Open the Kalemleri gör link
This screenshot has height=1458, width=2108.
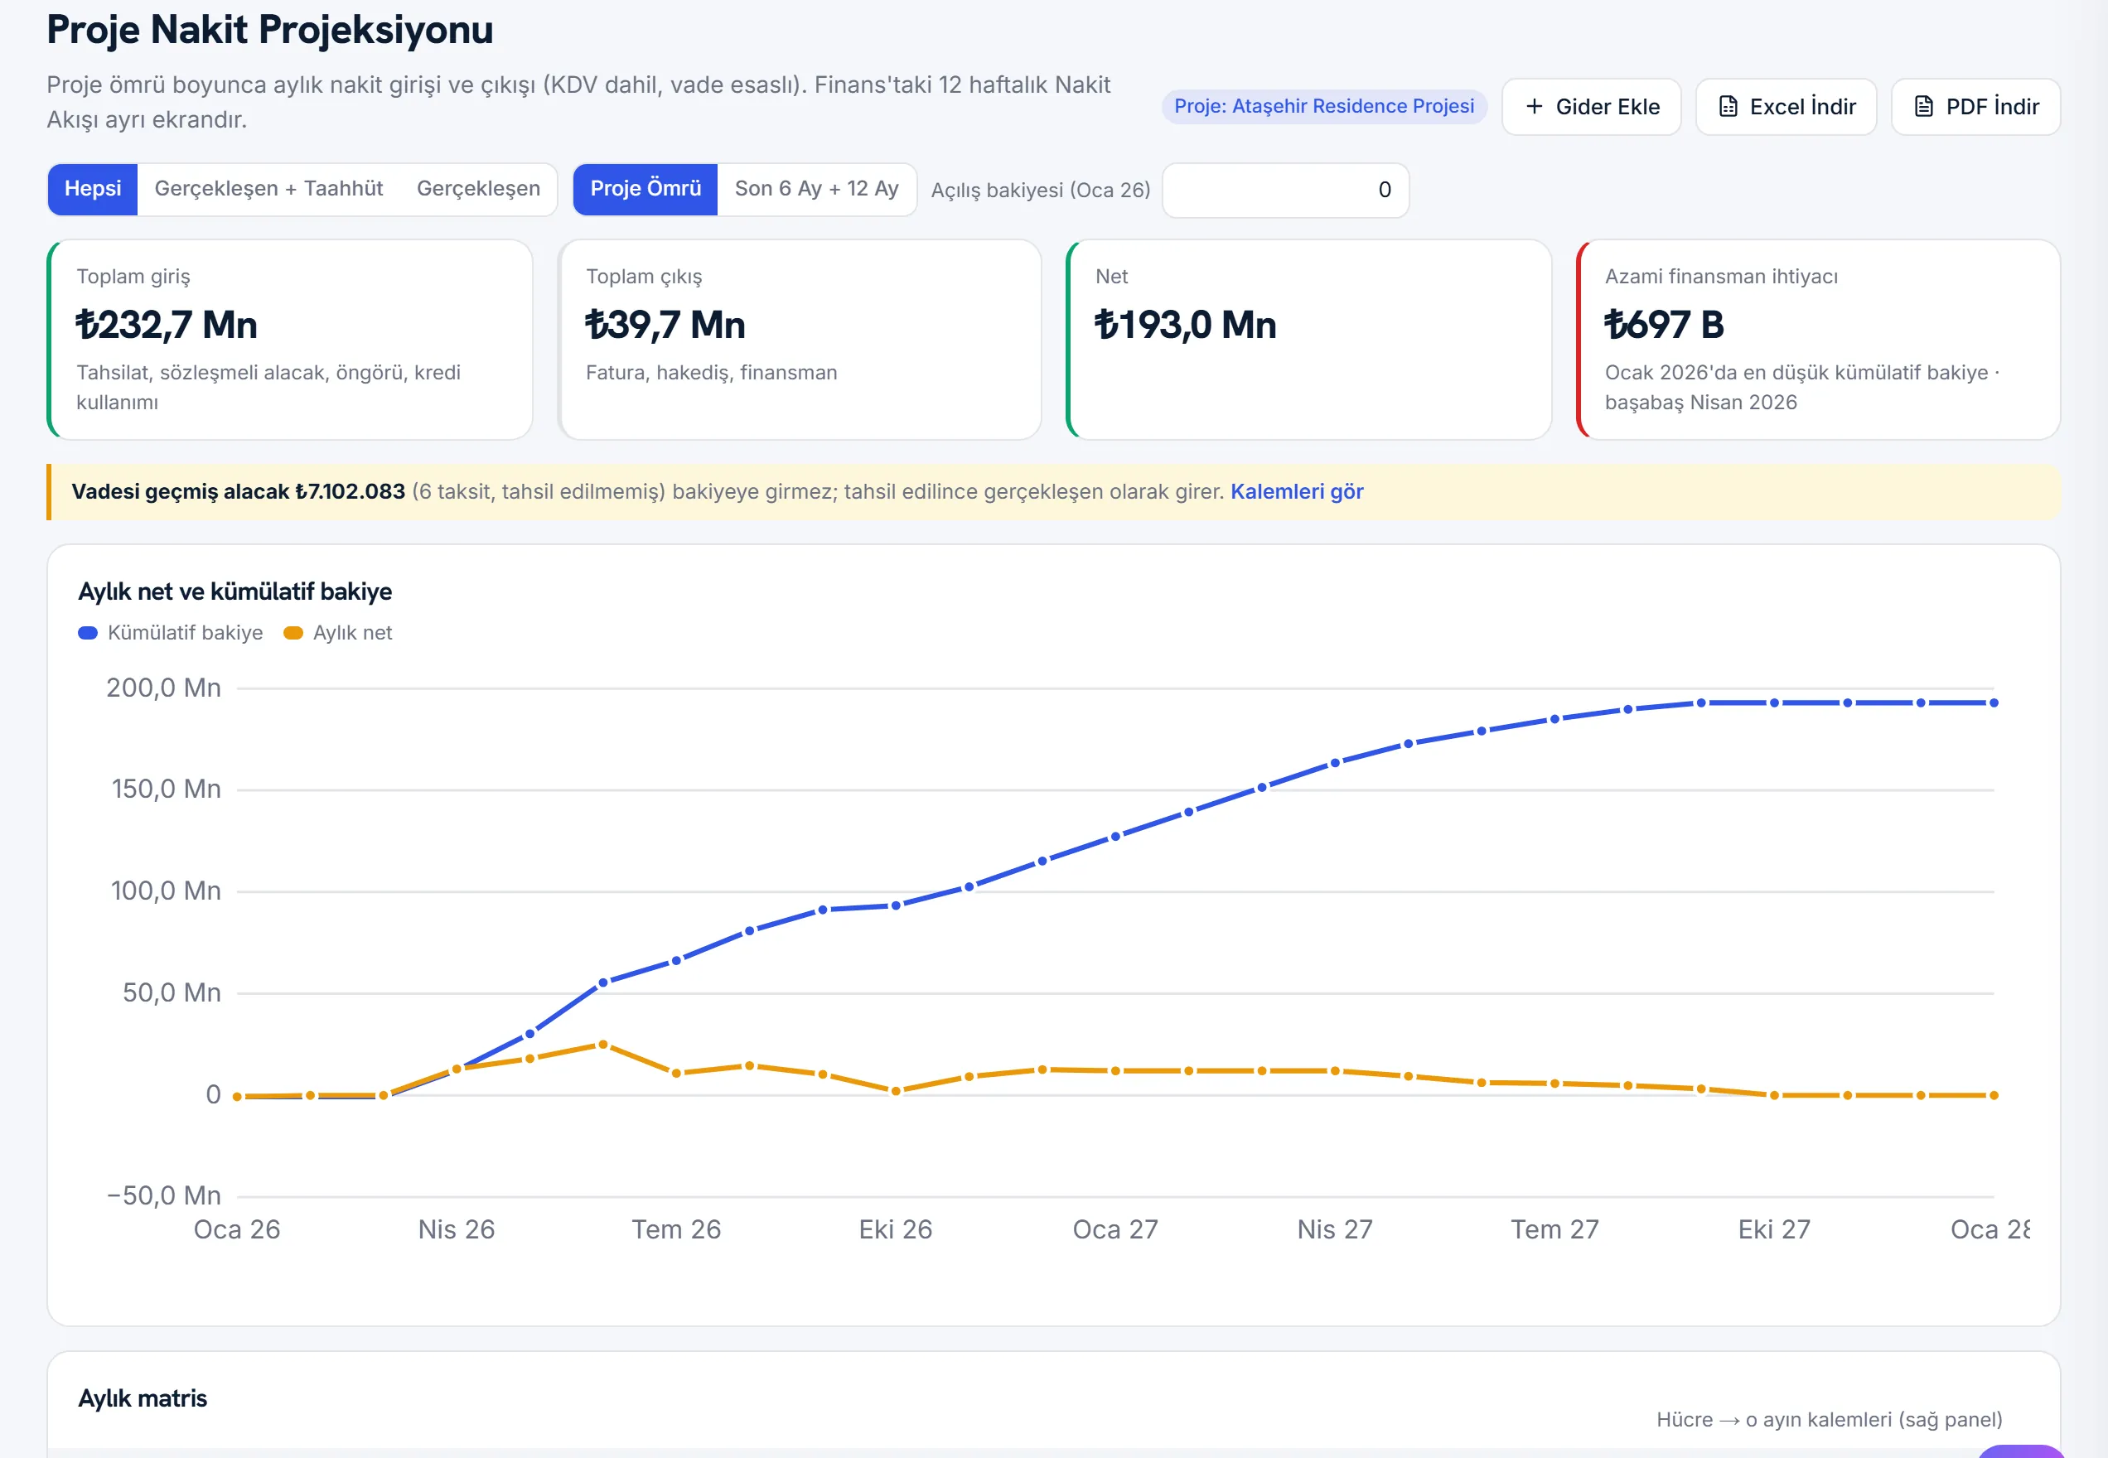pos(1297,491)
